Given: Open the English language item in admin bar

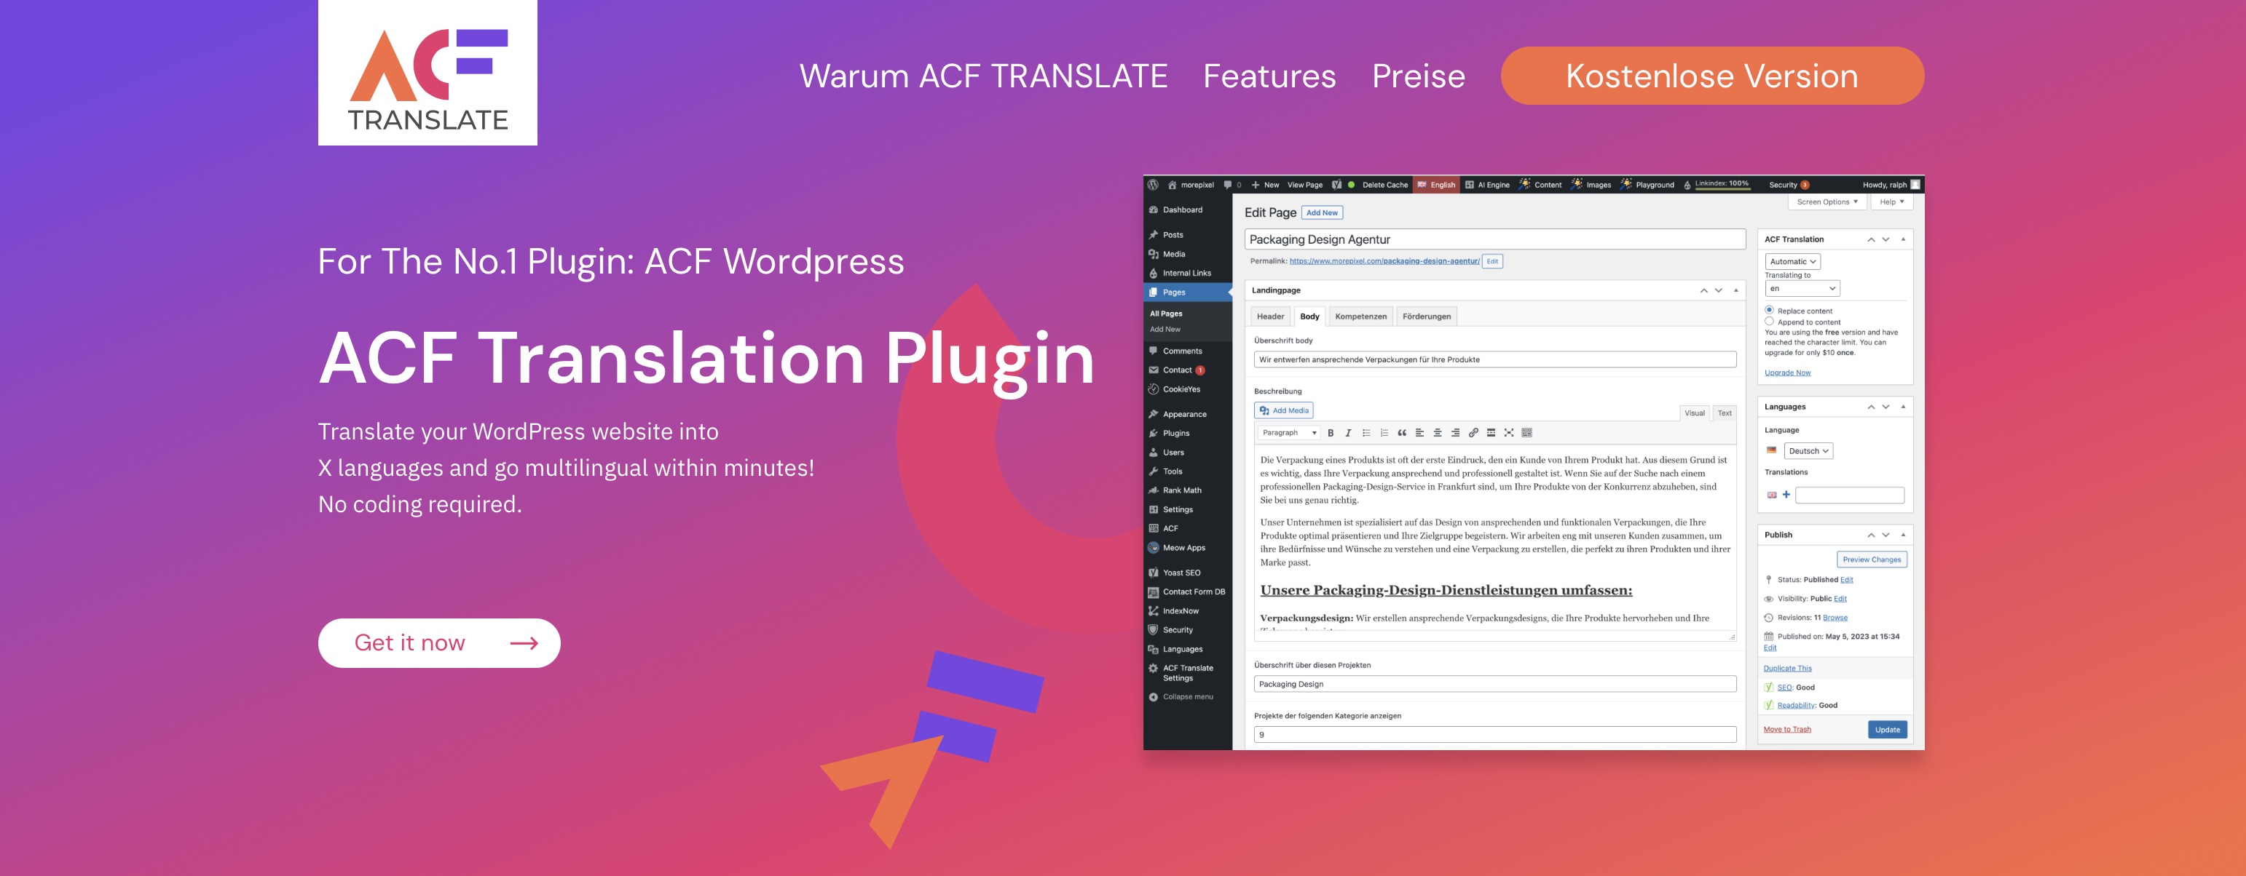Looking at the screenshot, I should point(1436,185).
